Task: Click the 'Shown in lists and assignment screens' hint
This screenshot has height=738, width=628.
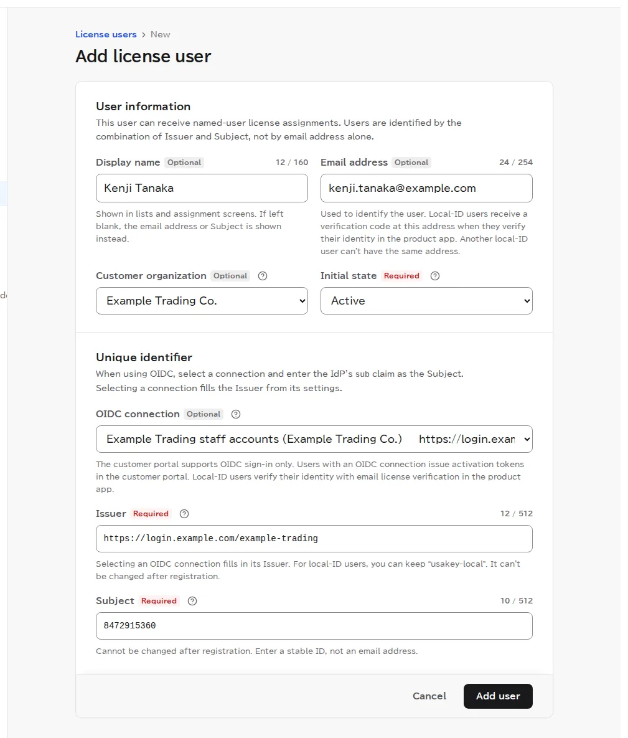Action: (x=190, y=227)
